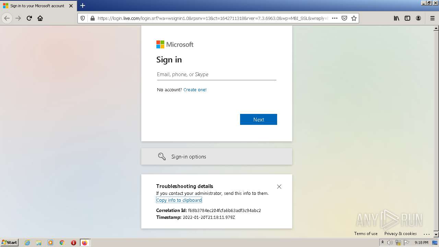
Task: Reload the current page
Action: click(29, 18)
